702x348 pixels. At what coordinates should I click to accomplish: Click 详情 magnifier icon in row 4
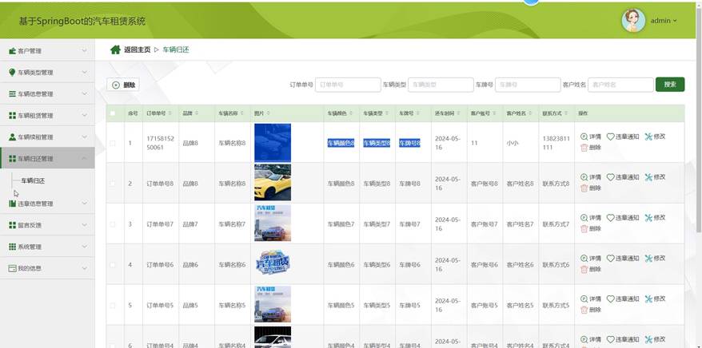584,259
